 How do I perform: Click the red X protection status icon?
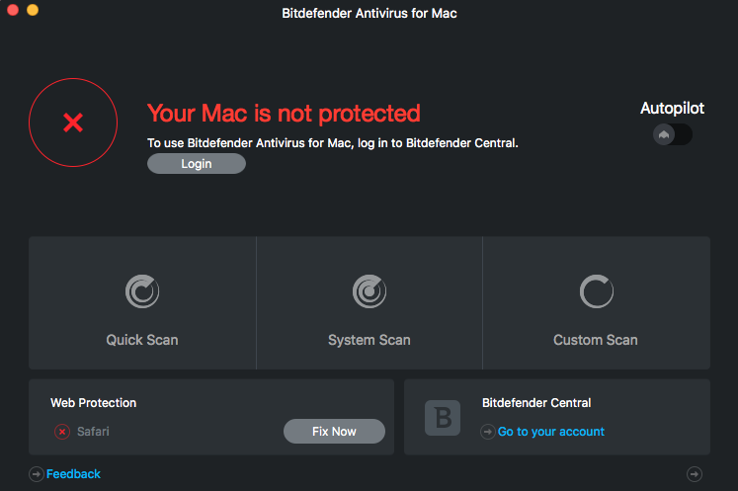tap(73, 123)
